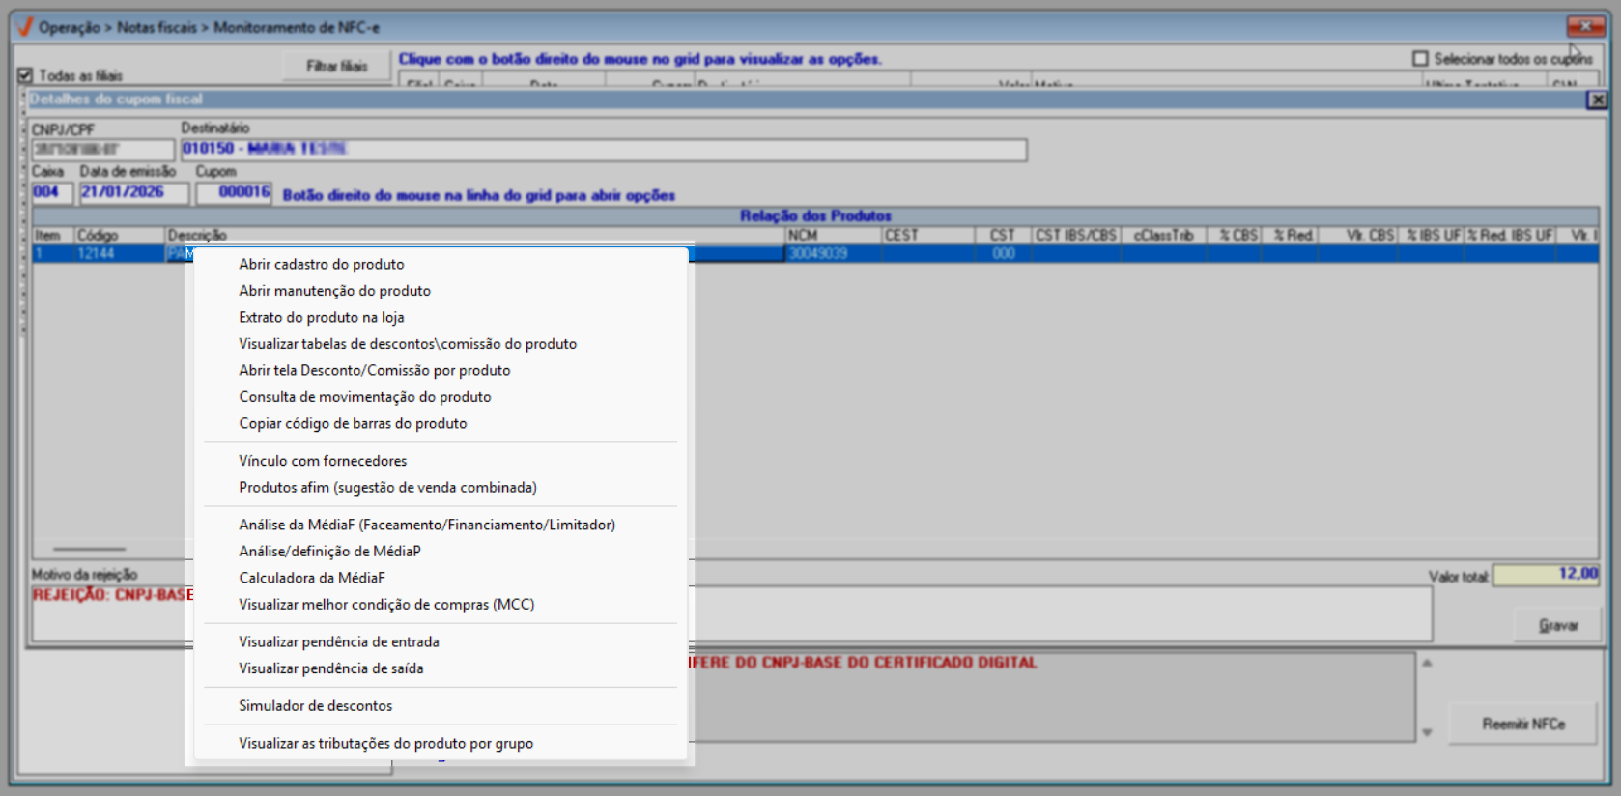
Task: Enable 'Selecionar todos os cupons' checkbox
Action: pos(1420,59)
